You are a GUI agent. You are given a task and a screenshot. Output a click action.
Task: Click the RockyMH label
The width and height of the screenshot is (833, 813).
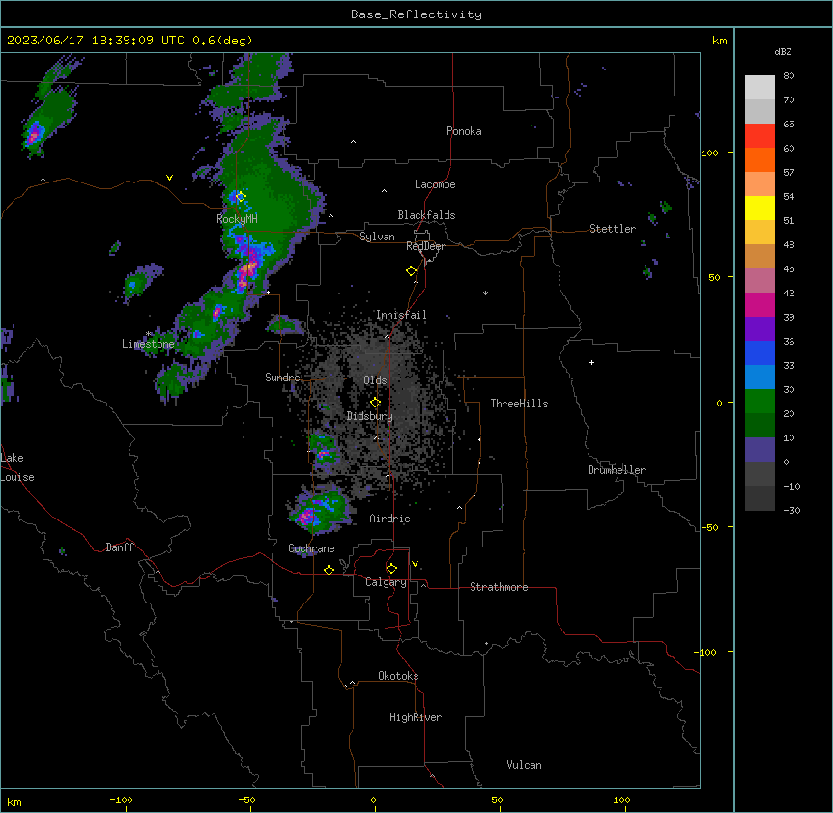point(237,218)
